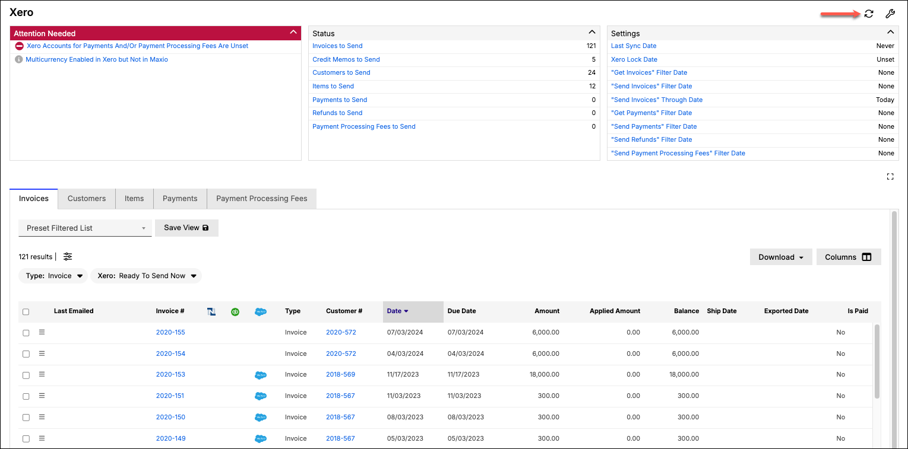
Task: Open the Download dropdown button
Action: [x=781, y=257]
